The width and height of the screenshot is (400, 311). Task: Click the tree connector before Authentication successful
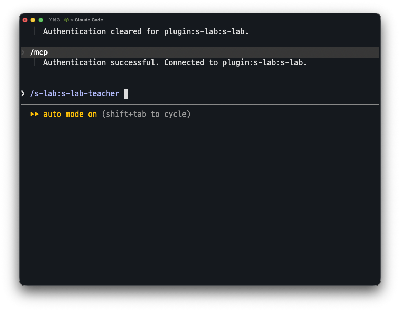pyautogui.click(x=36, y=63)
